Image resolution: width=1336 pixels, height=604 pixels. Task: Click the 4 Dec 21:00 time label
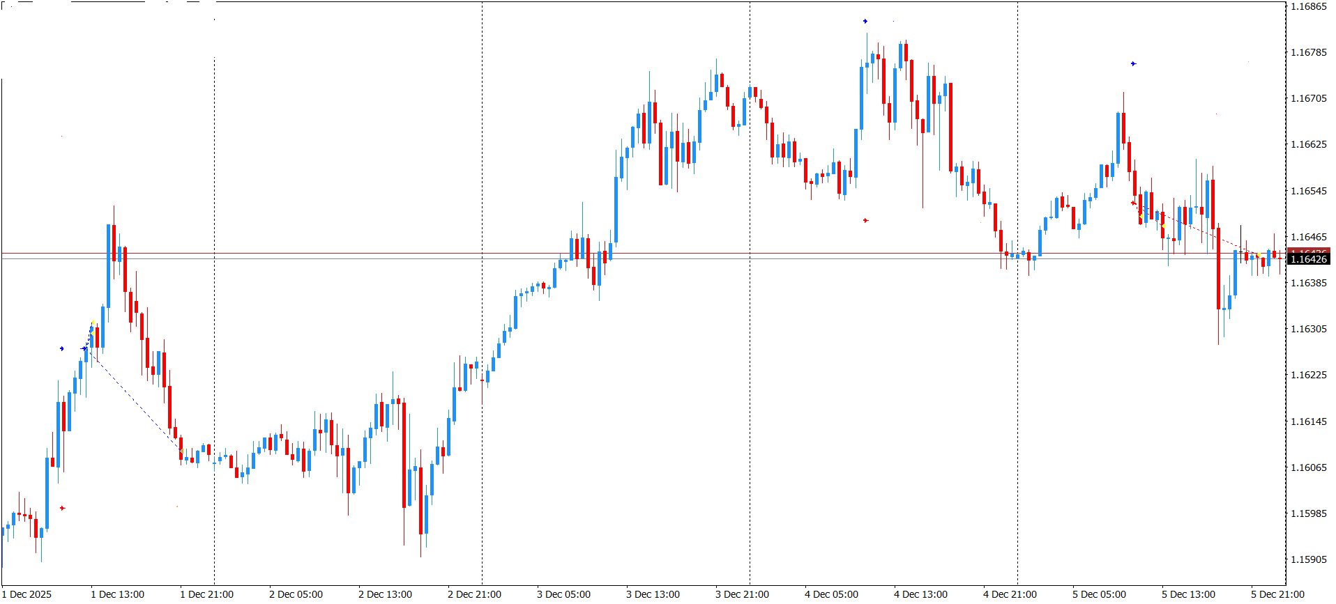point(1010,594)
